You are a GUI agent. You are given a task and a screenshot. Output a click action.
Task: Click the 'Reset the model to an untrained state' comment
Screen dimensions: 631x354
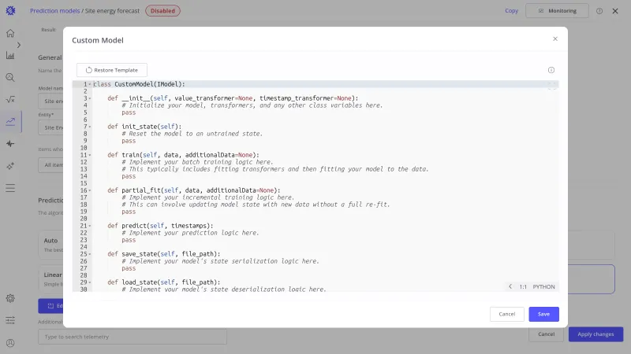coord(192,134)
